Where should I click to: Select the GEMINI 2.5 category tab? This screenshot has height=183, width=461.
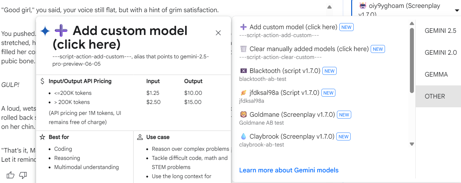[440, 31]
